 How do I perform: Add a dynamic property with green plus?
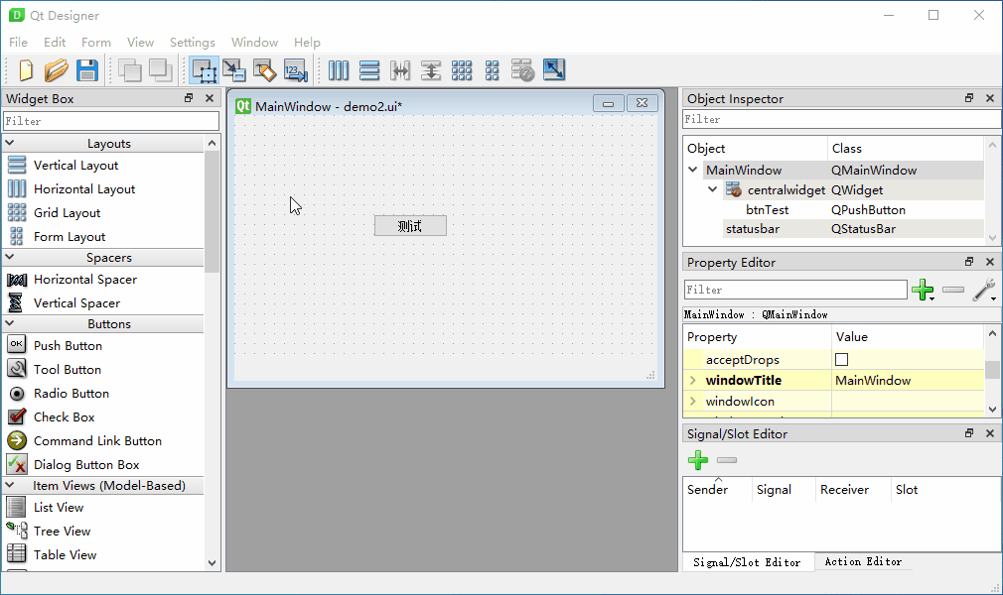[923, 291]
